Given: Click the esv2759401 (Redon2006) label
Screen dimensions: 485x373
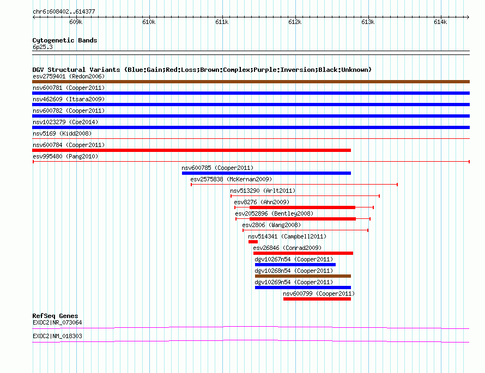Looking at the screenshot, I should tap(69, 76).
